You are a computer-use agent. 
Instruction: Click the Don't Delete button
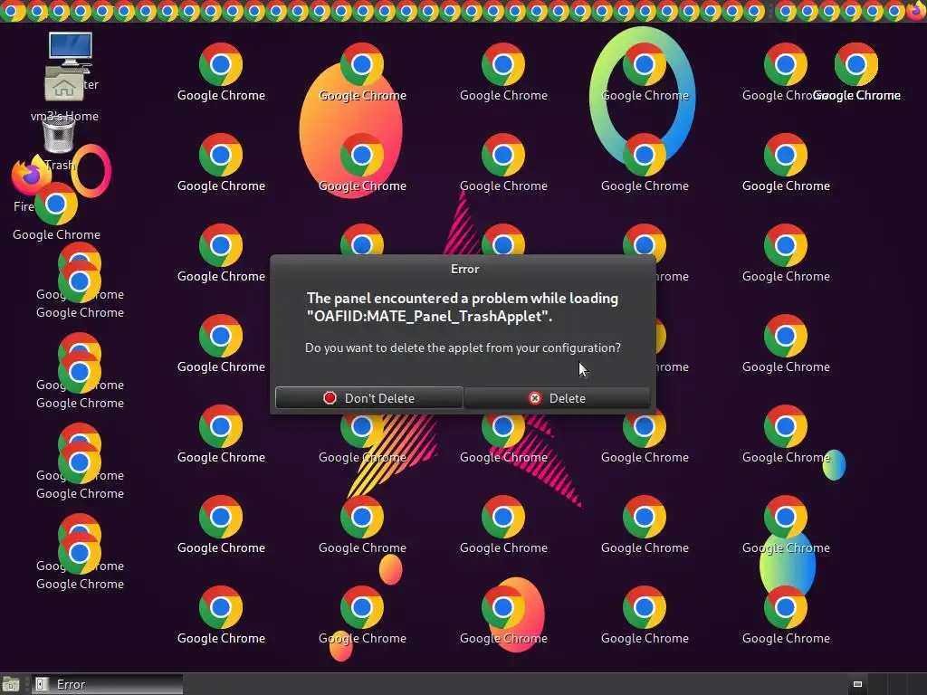click(369, 398)
